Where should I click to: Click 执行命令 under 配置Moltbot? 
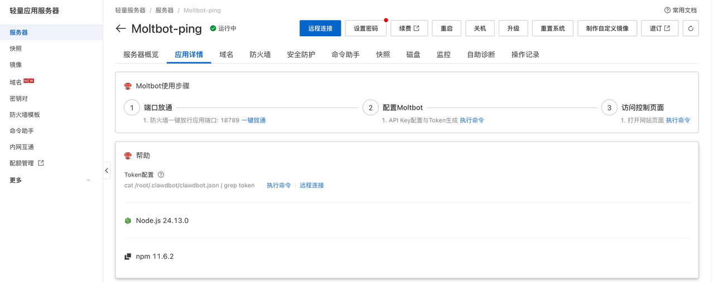pos(472,120)
